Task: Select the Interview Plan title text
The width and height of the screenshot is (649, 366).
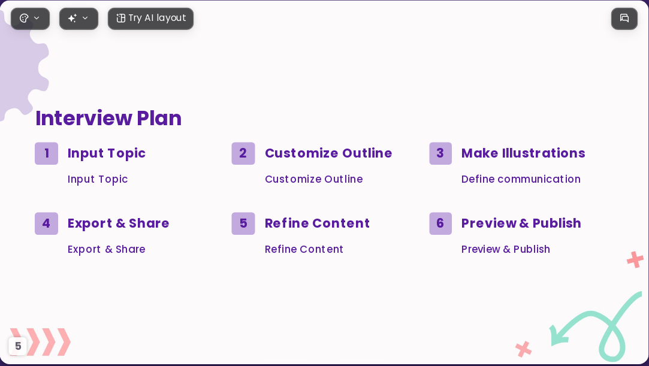Action: tap(108, 118)
